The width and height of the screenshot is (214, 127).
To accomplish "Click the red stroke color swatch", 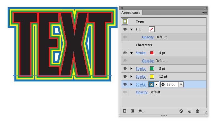I will pyautogui.click(x=152, y=53).
